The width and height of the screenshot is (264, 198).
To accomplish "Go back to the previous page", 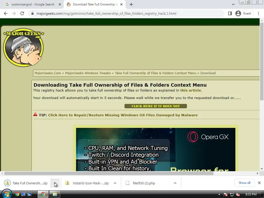I will 6,13.
